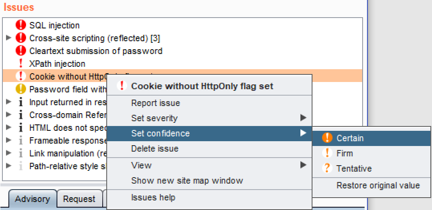Select the SQL injection issue row
432x210 pixels.
point(55,26)
